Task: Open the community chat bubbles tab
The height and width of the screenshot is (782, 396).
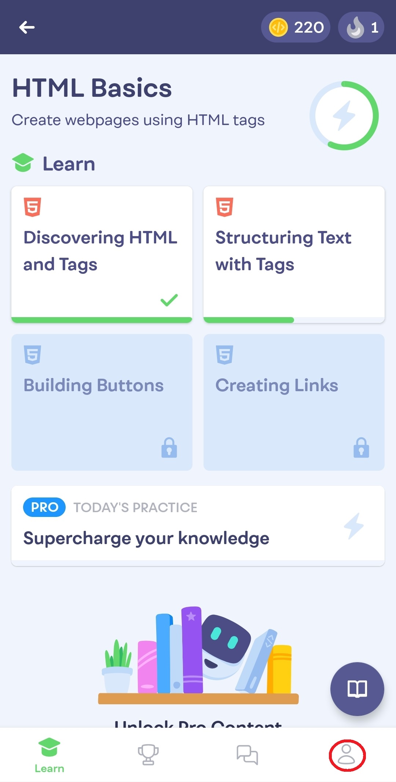Action: [x=247, y=755]
